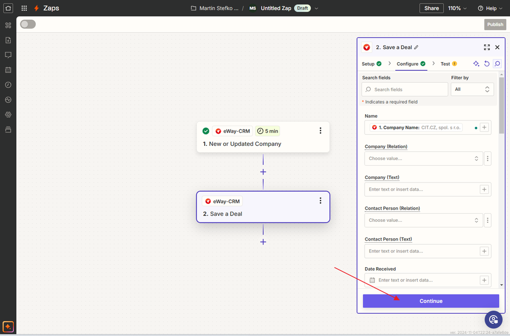This screenshot has width=510, height=336.
Task: Insert data into Company (Text) with plus
Action: (484, 189)
